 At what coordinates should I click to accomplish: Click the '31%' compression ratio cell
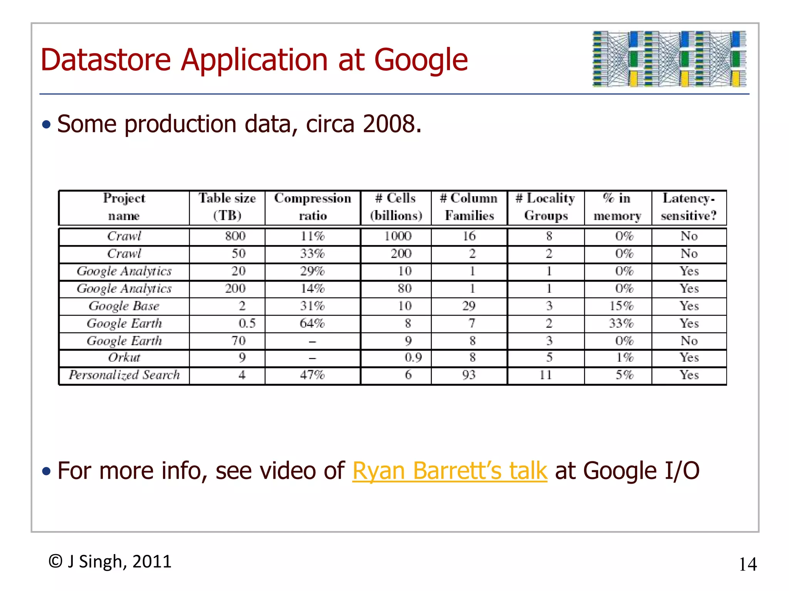(312, 306)
